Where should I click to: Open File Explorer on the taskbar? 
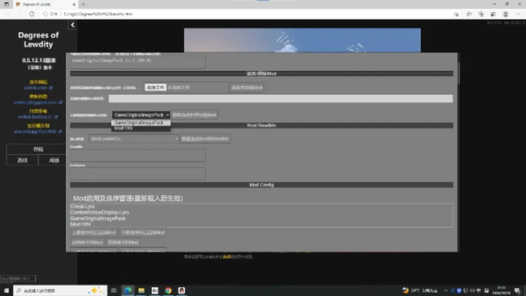coord(141,291)
